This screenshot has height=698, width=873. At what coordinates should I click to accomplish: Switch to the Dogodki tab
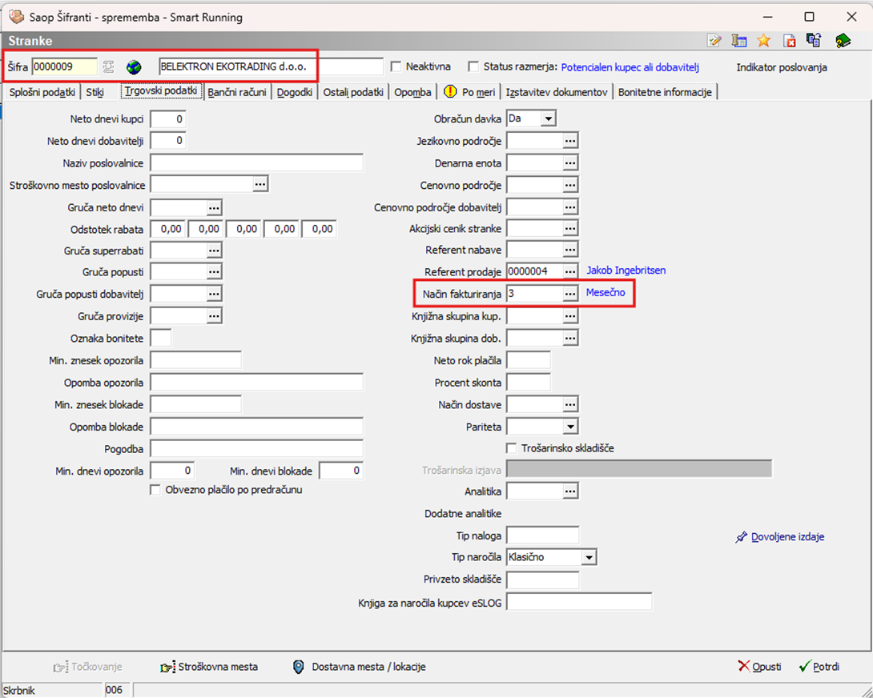point(295,92)
